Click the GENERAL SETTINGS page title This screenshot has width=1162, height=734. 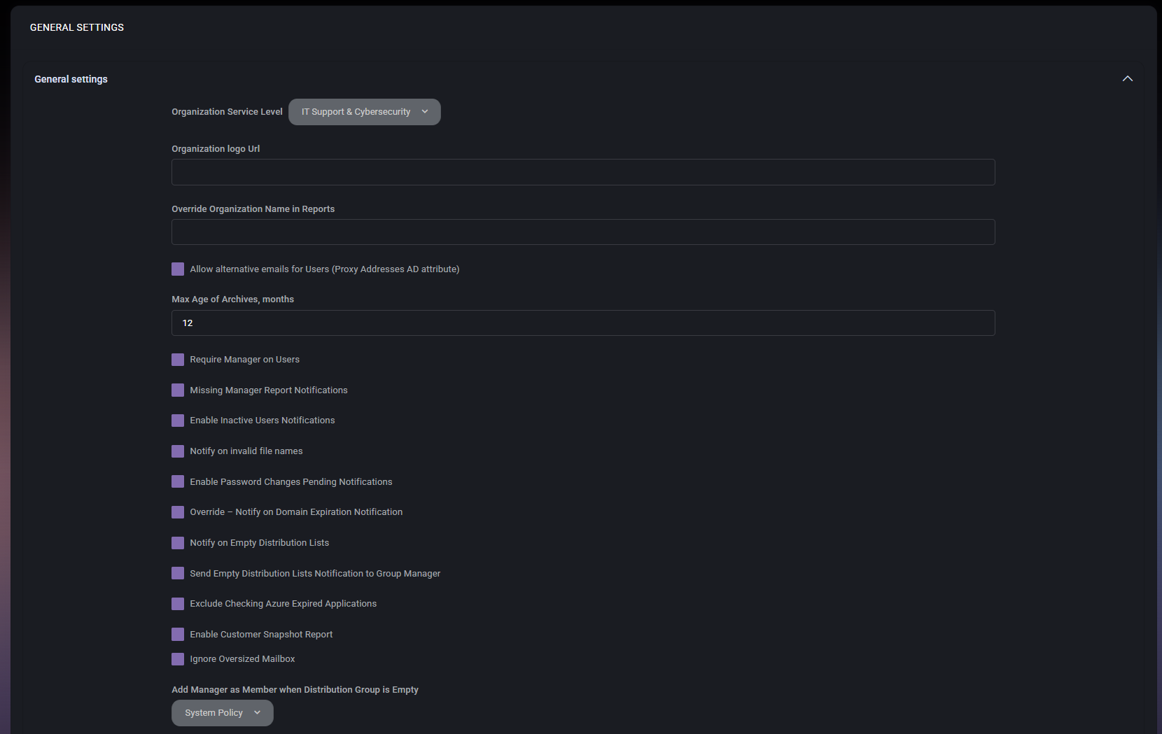tap(76, 27)
